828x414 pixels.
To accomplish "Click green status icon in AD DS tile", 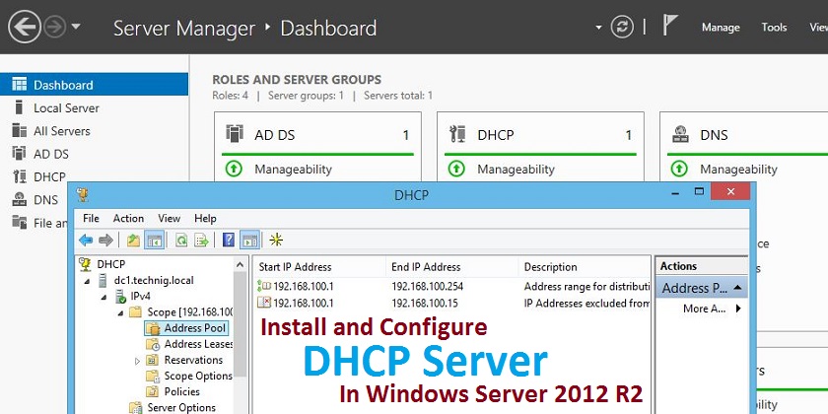I will click(234, 169).
